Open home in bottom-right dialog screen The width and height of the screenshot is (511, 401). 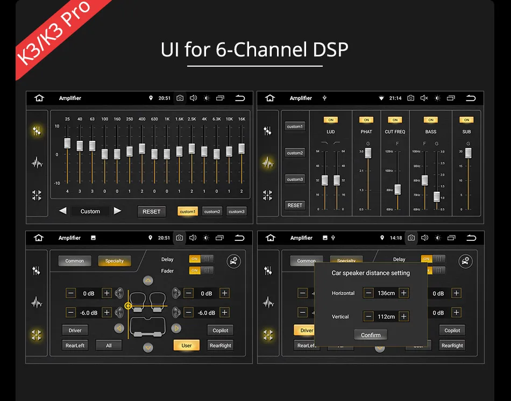(x=271, y=238)
